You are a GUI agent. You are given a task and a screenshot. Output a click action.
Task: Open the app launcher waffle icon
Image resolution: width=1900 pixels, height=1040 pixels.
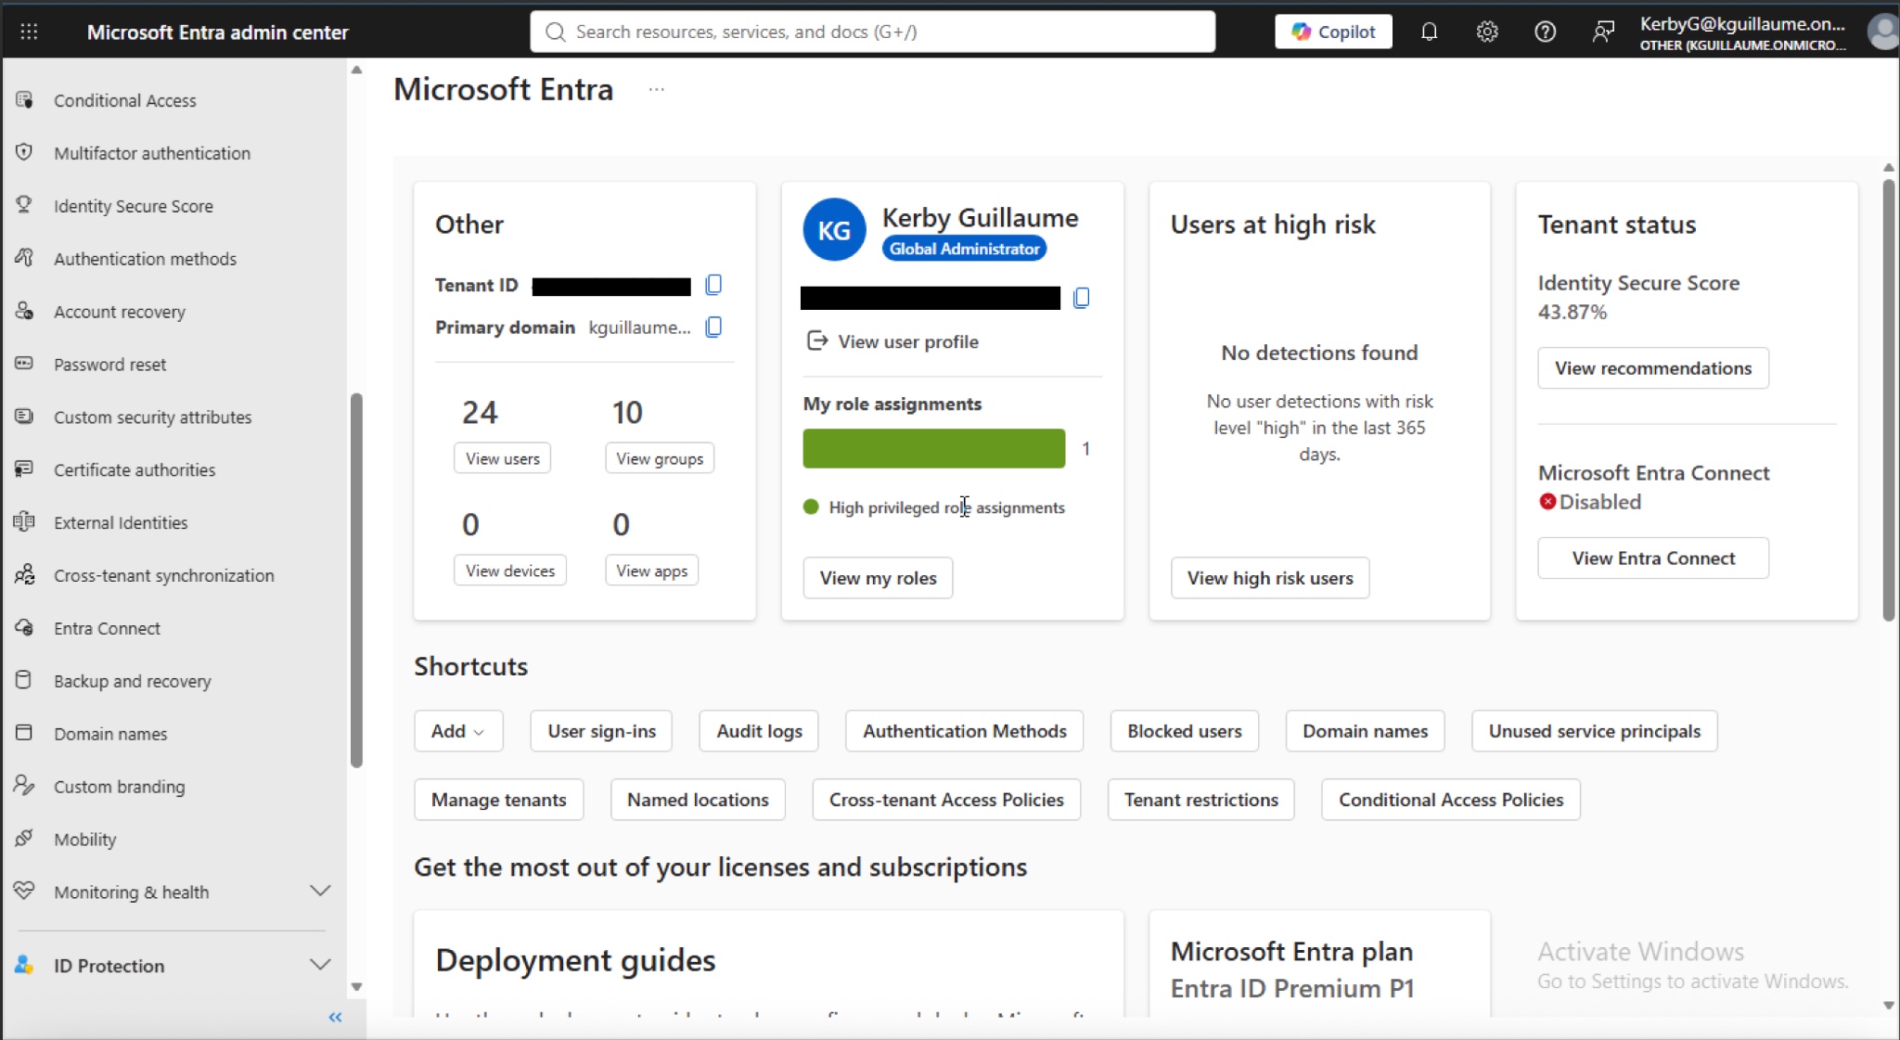[29, 32]
